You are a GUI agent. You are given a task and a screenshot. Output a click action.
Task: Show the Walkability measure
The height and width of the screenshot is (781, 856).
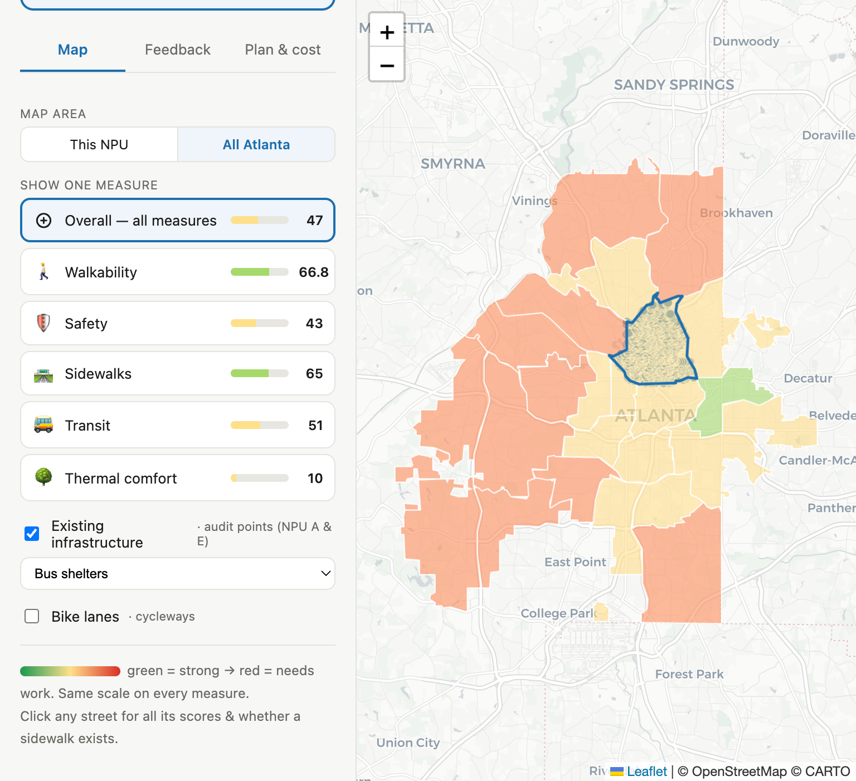[178, 272]
